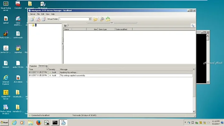224x126 pixels.
Task: Select 'Tftp settings applied succesfully' log message
Action: point(72,75)
